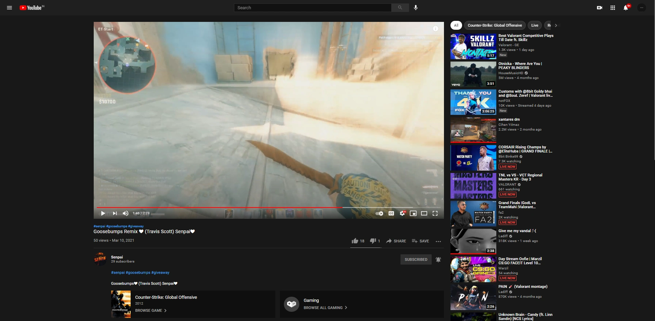Click hashtag #senpai above the title
Image resolution: width=655 pixels, height=321 pixels.
click(99, 226)
